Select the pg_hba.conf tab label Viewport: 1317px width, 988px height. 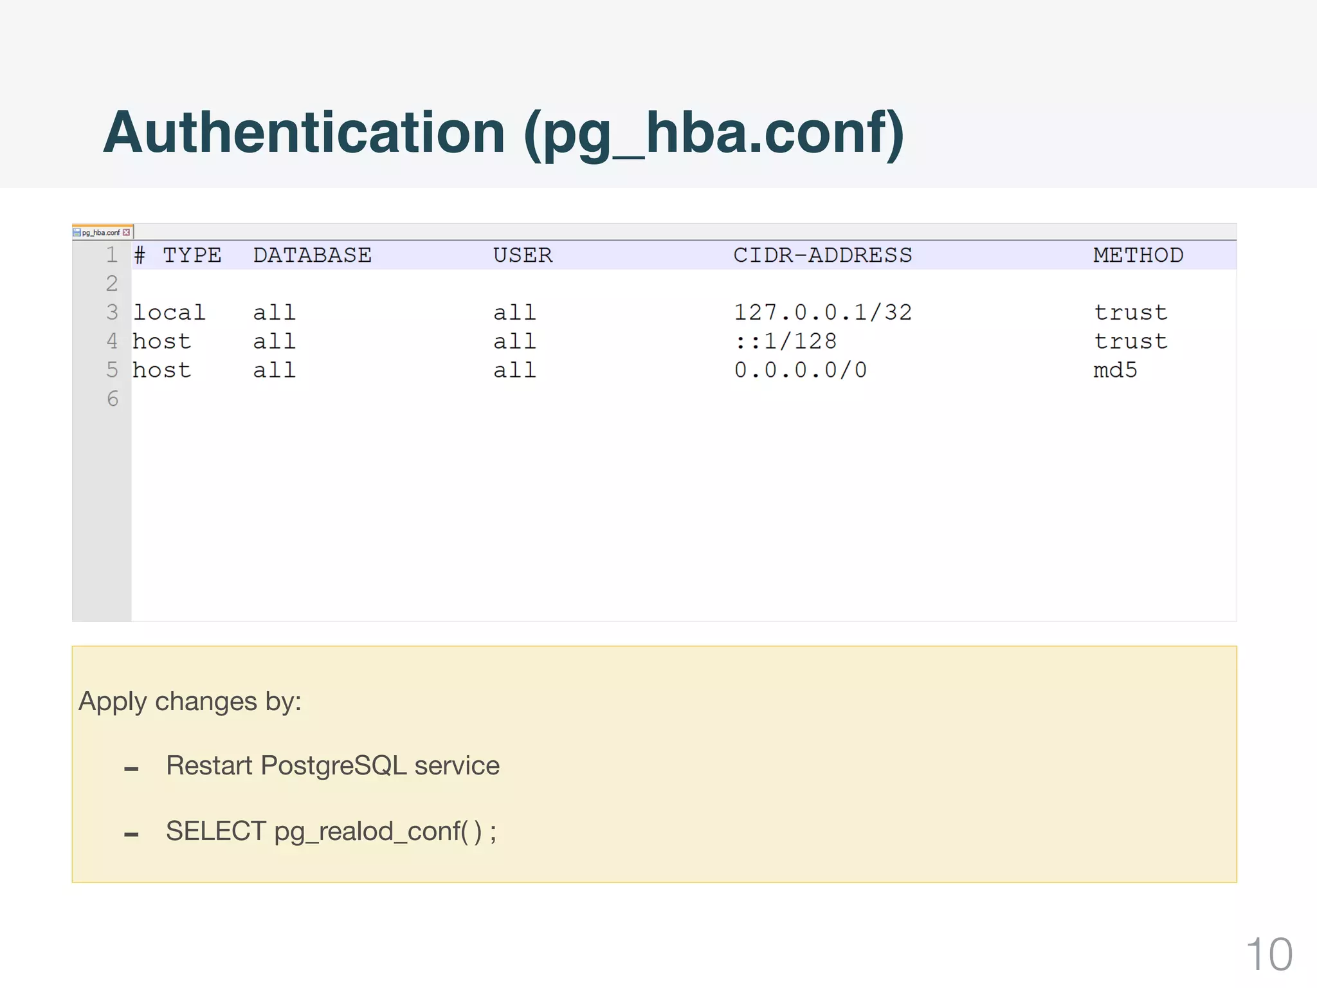pos(101,232)
